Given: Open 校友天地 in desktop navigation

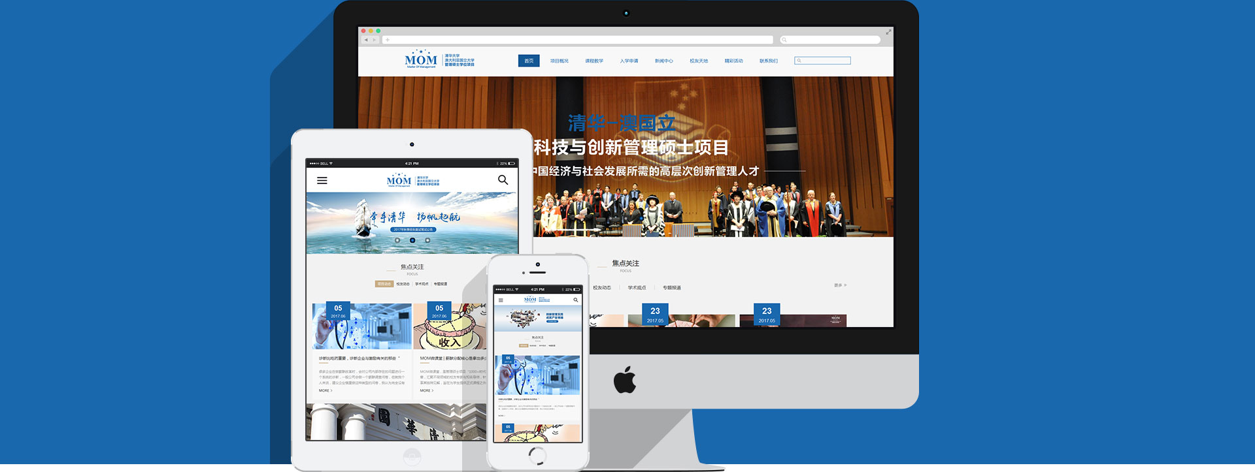Looking at the screenshot, I should 699,61.
